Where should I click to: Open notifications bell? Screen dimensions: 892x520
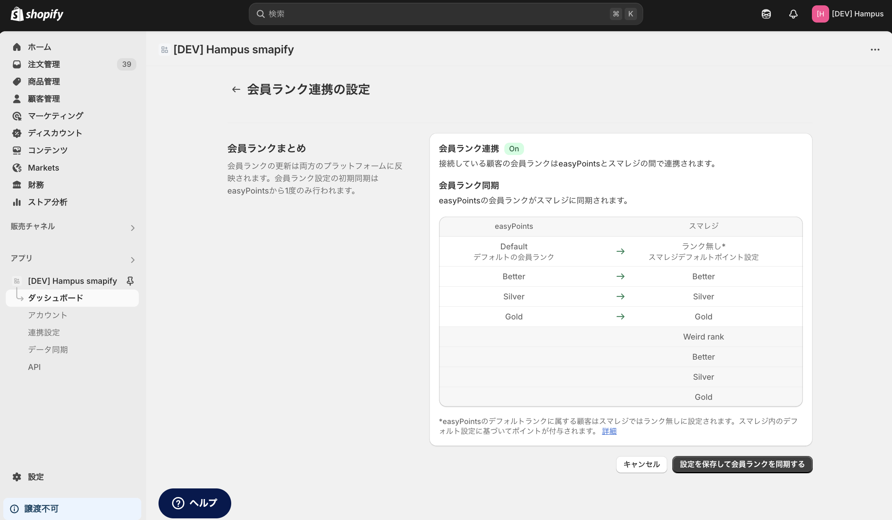(793, 14)
